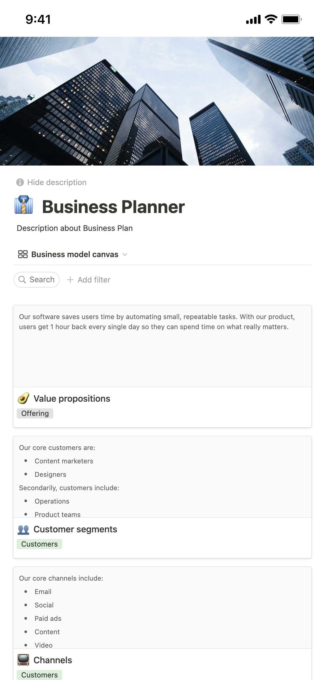Tap the Description about Business Plan text
Screen dimensions: 314x680
point(75,228)
